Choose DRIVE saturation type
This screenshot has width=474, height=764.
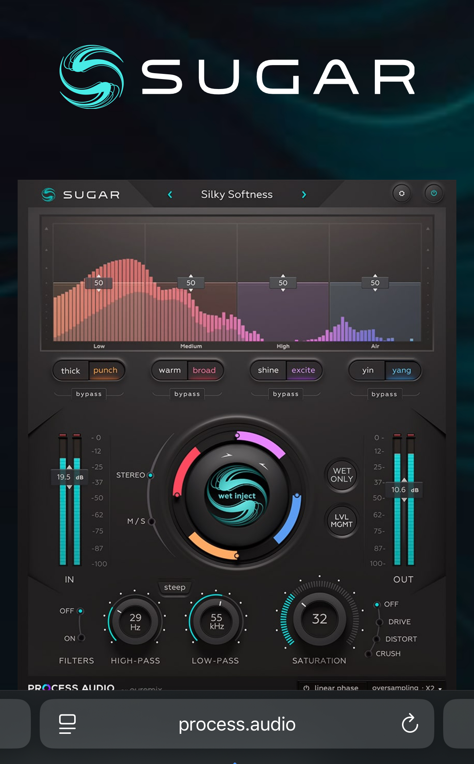(394, 622)
